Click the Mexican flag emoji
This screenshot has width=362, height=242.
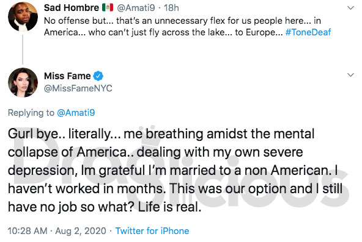[x=108, y=7]
